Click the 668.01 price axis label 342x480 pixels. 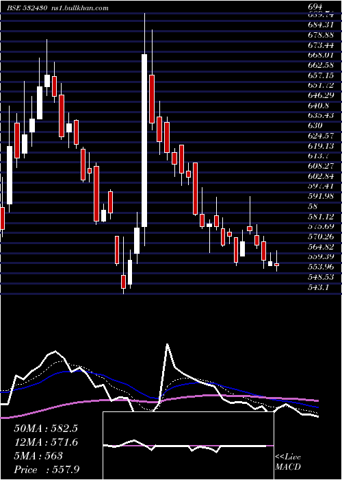click(x=321, y=55)
